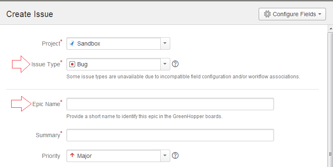Click the Epic Name field label
The width and height of the screenshot is (333, 167).
pos(47,104)
